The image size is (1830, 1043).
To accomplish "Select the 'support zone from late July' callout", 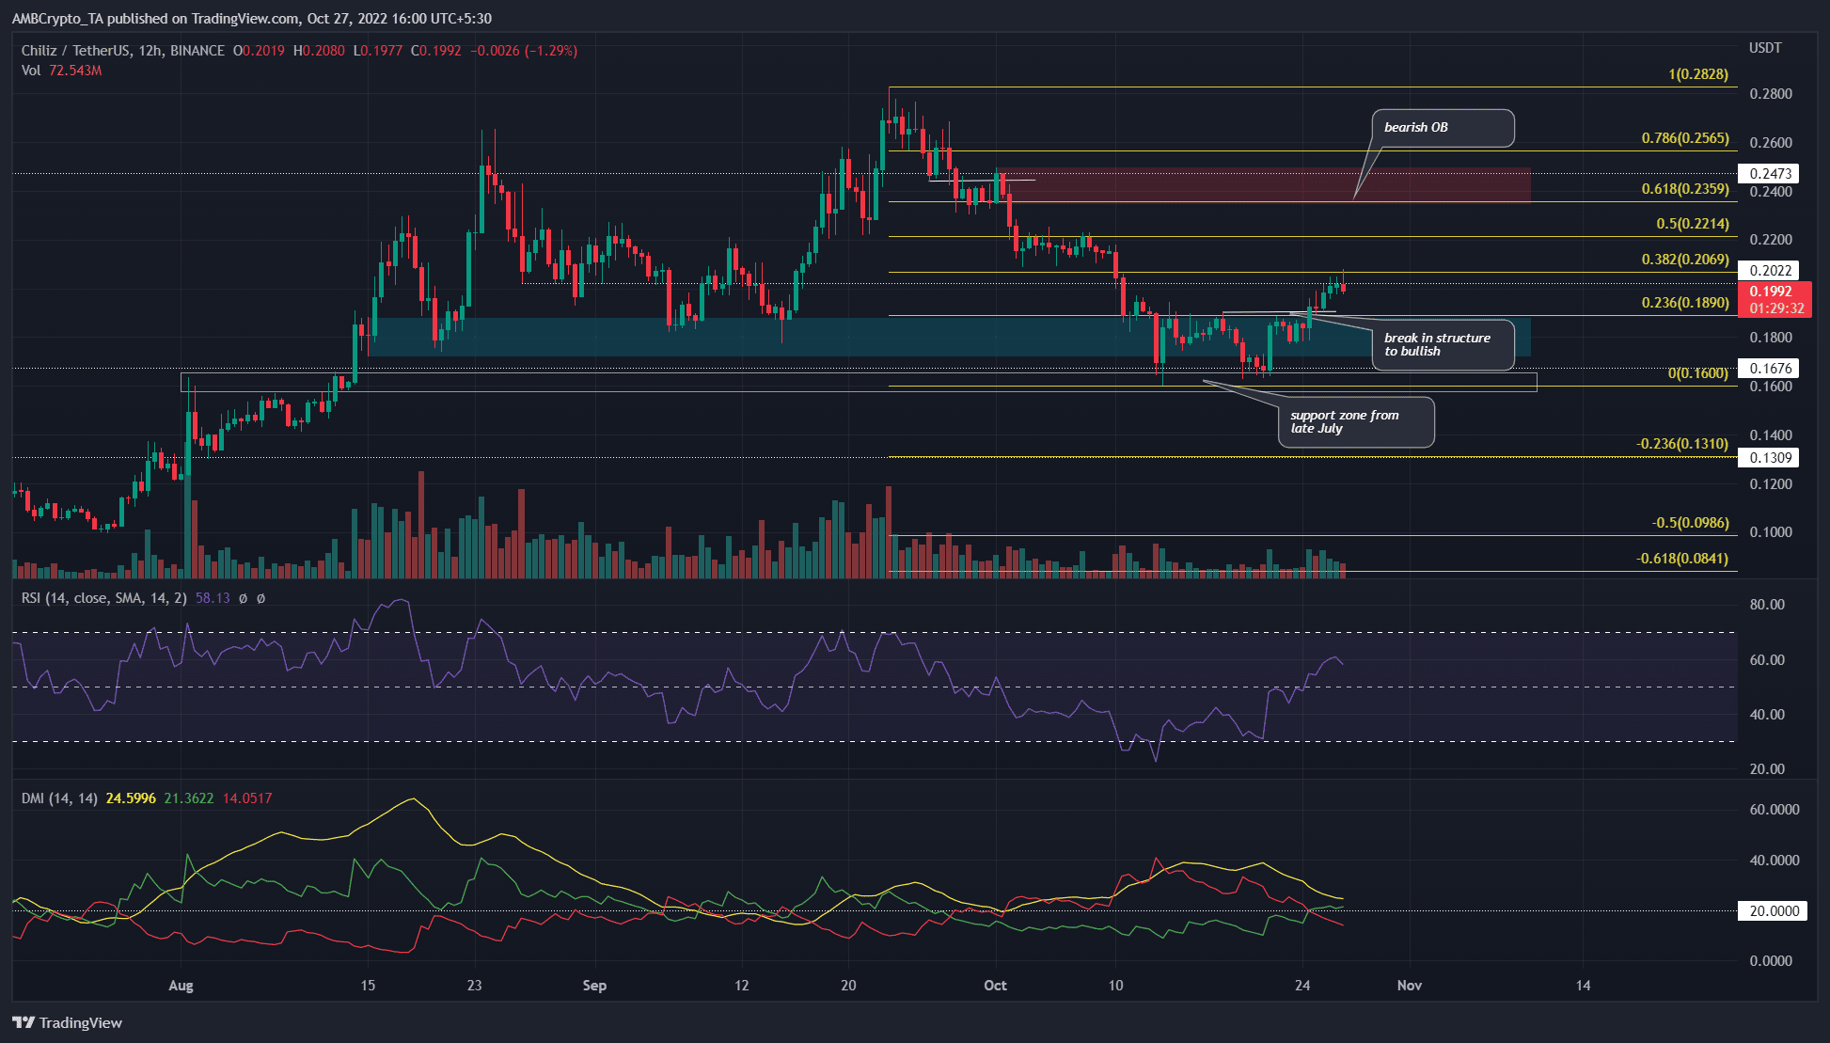I will tap(1356, 422).
